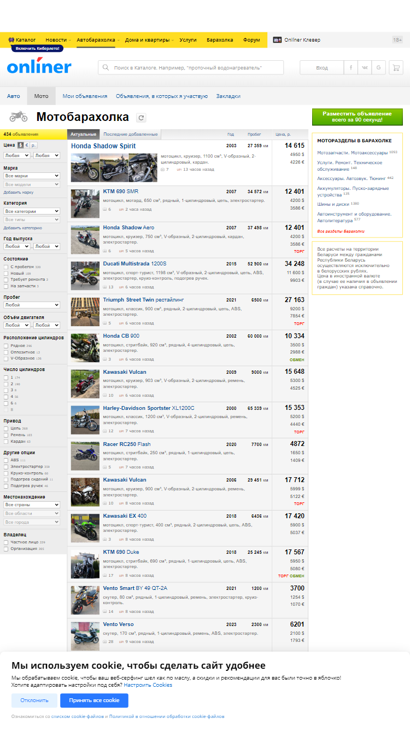Select euro currency for price

pos(27,145)
